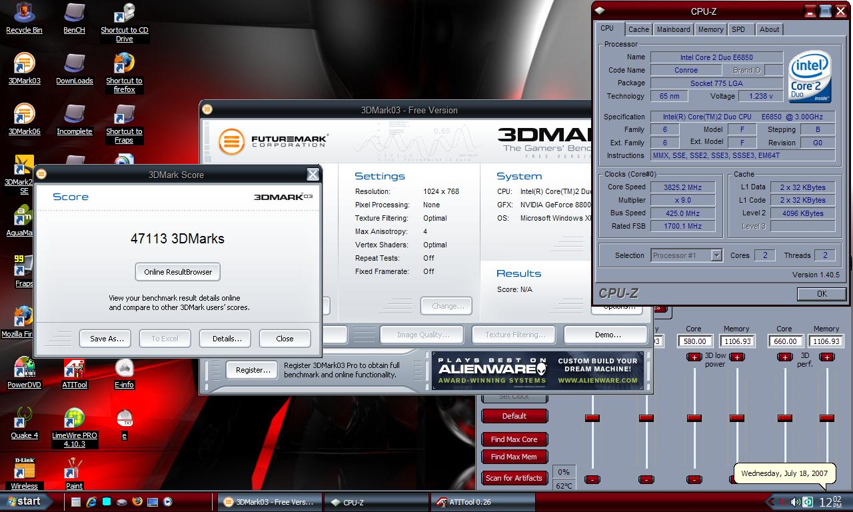853x512 pixels.
Task: Open the About tab in CPU-Z
Action: (769, 29)
